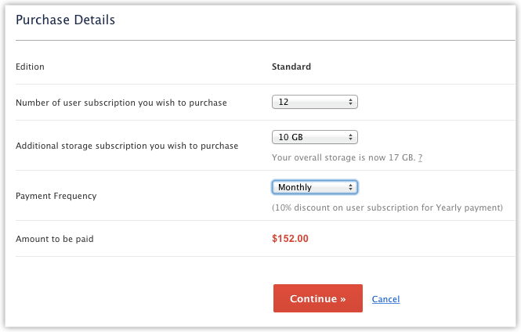The width and height of the screenshot is (521, 332).
Task: Click the arrows on the 10 GB selector
Action: [x=351, y=137]
